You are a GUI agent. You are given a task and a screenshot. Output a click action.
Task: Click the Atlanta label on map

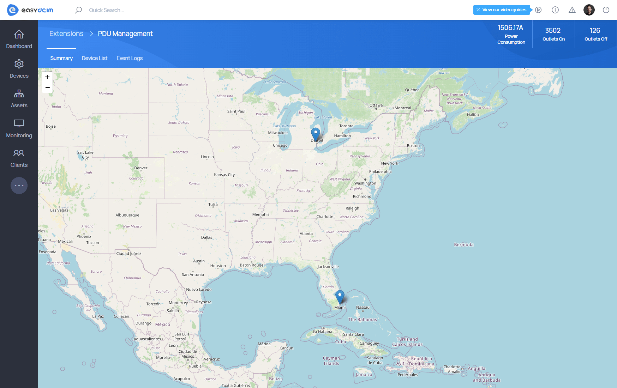tap(306, 234)
